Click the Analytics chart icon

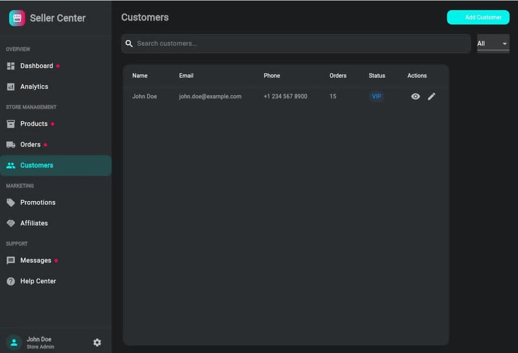click(11, 87)
